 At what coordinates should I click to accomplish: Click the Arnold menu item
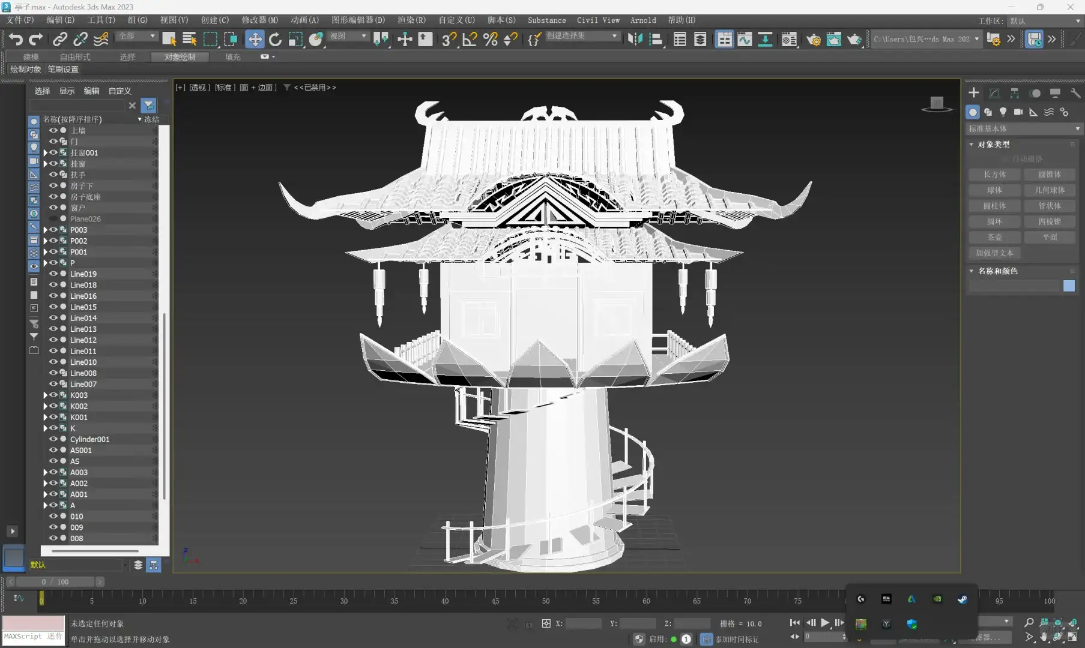[x=642, y=20]
